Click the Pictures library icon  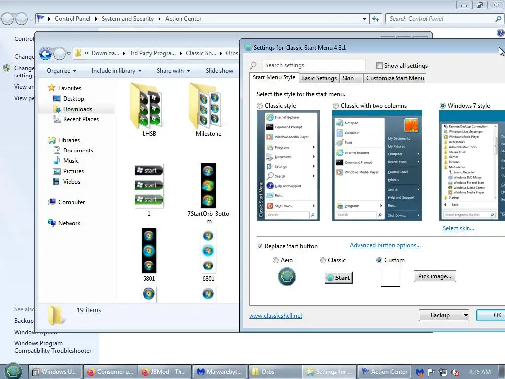[x=57, y=171]
